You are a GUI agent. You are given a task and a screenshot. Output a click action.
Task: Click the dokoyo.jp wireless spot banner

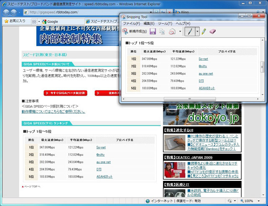coord(202,114)
